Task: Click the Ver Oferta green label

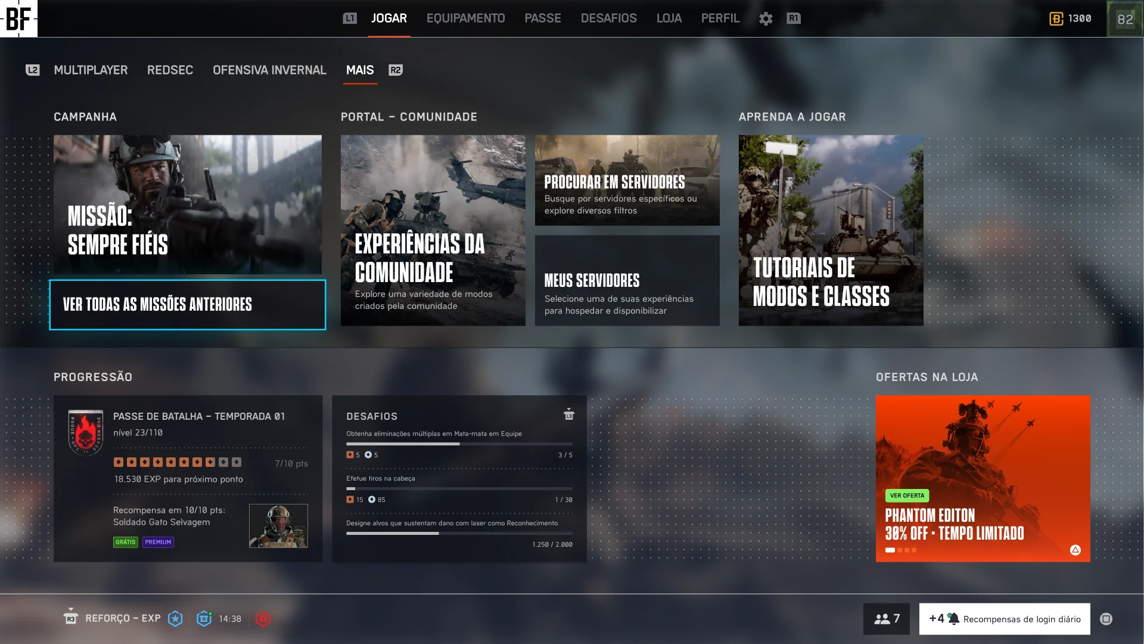Action: tap(907, 496)
